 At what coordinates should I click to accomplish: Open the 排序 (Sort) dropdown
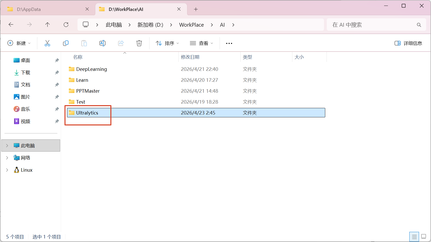(x=167, y=43)
